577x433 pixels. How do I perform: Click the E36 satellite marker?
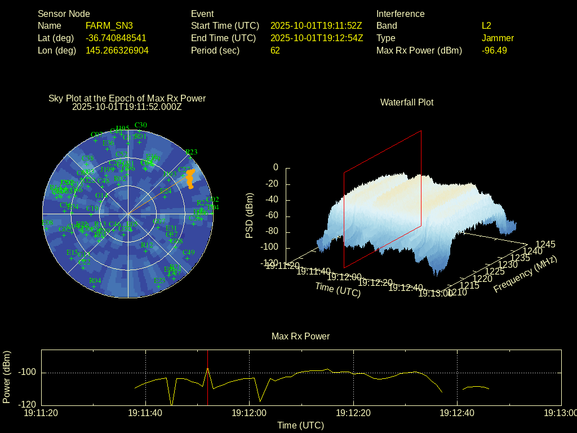108,149
